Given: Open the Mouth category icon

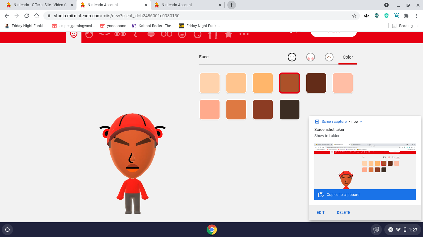Looking at the screenshot, I should point(151,34).
